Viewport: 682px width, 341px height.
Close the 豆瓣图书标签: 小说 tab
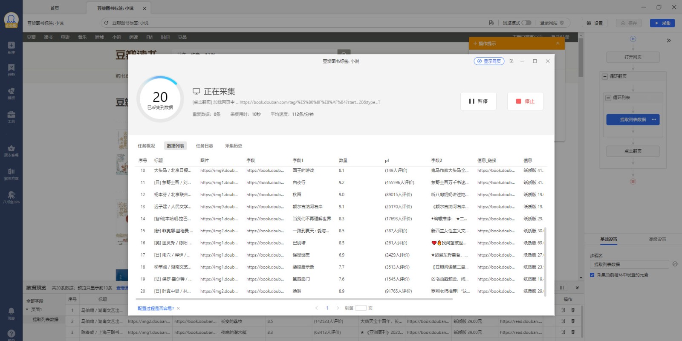tap(144, 8)
